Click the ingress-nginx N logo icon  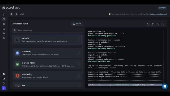(17, 64)
